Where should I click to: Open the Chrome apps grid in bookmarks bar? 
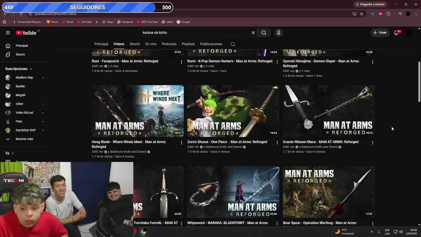4,22
